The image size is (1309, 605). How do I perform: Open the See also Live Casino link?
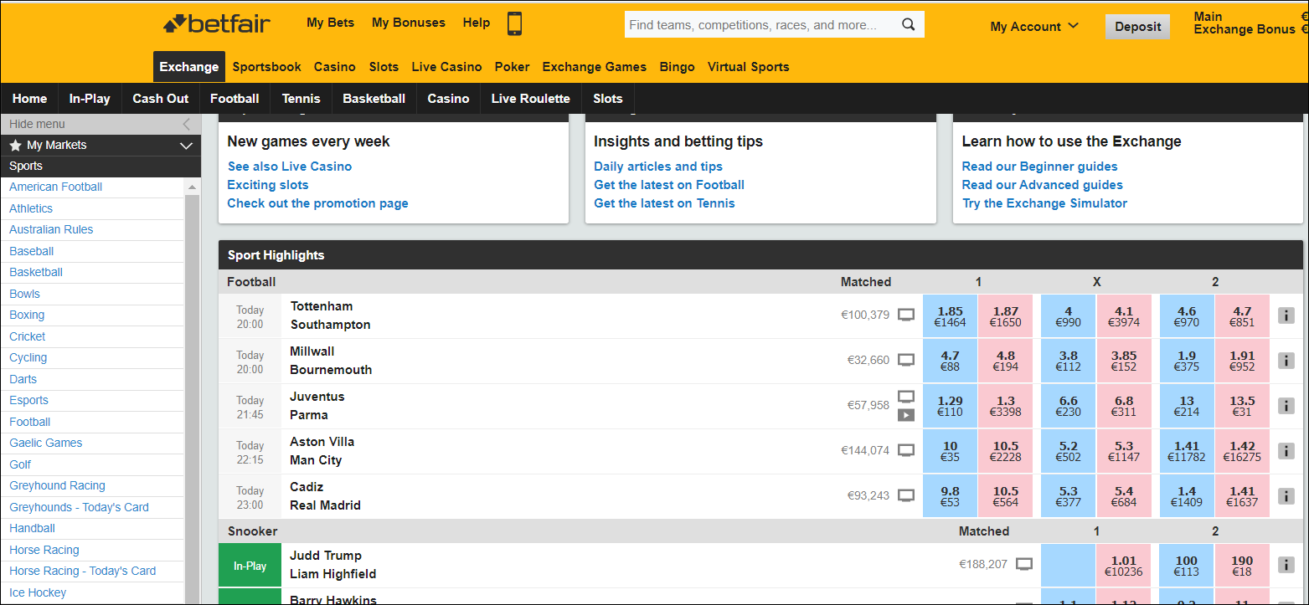[x=290, y=167]
